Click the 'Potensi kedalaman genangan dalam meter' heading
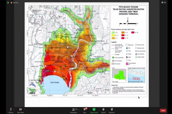The width and height of the screenshot is (172, 114). point(123,29)
